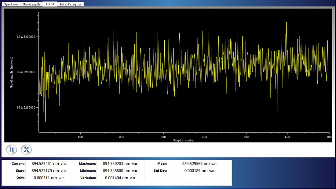Image resolution: width=336 pixels, height=189 pixels.
Task: Click the 894.5300000 y-axis tick label
Action: tap(26, 37)
